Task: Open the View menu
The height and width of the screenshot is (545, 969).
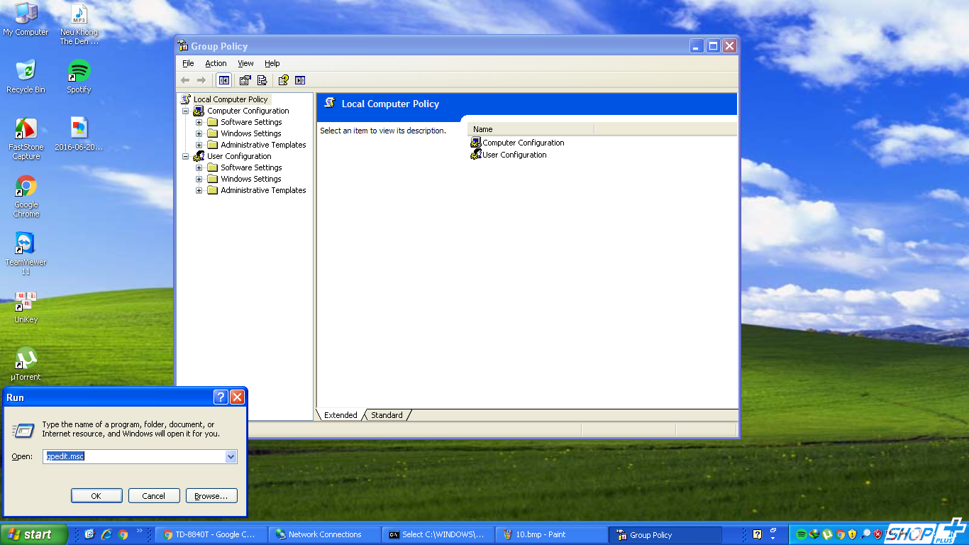Action: [x=245, y=63]
